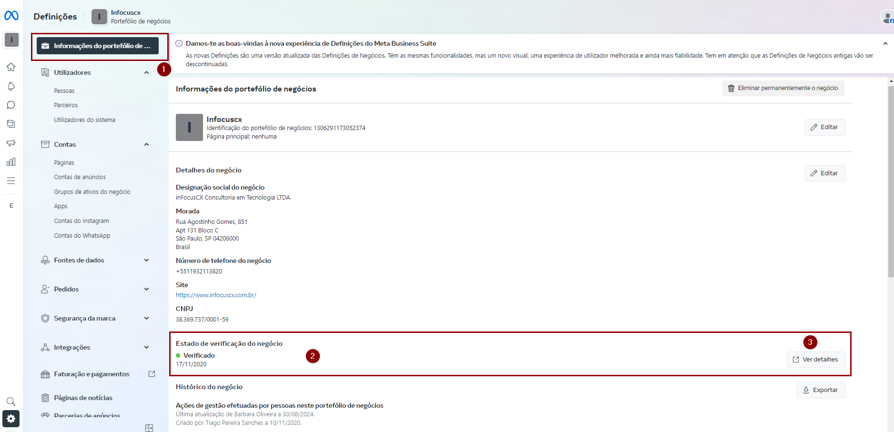894x432 pixels.
Task: Select Pessoas in the sidebar
Action: (x=64, y=91)
